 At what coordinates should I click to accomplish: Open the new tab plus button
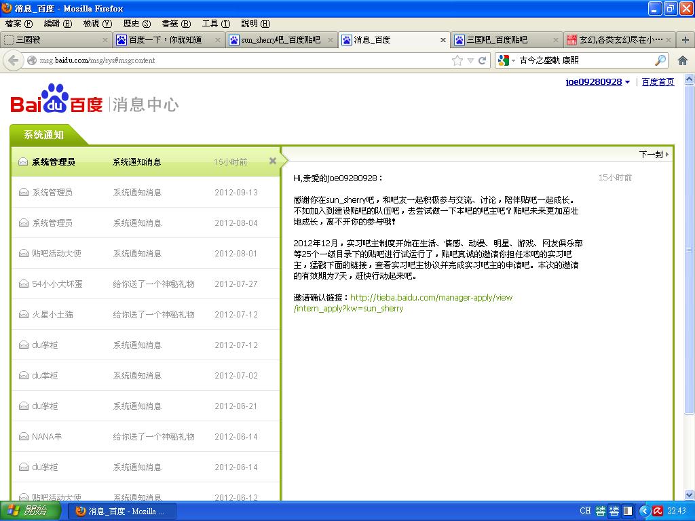685,40
